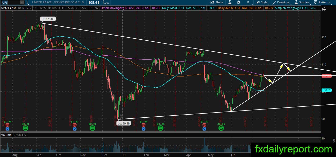Image resolution: width=336 pixels, height=157 pixels.
Task: Click the 0.00% change value
Action: point(105,4)
